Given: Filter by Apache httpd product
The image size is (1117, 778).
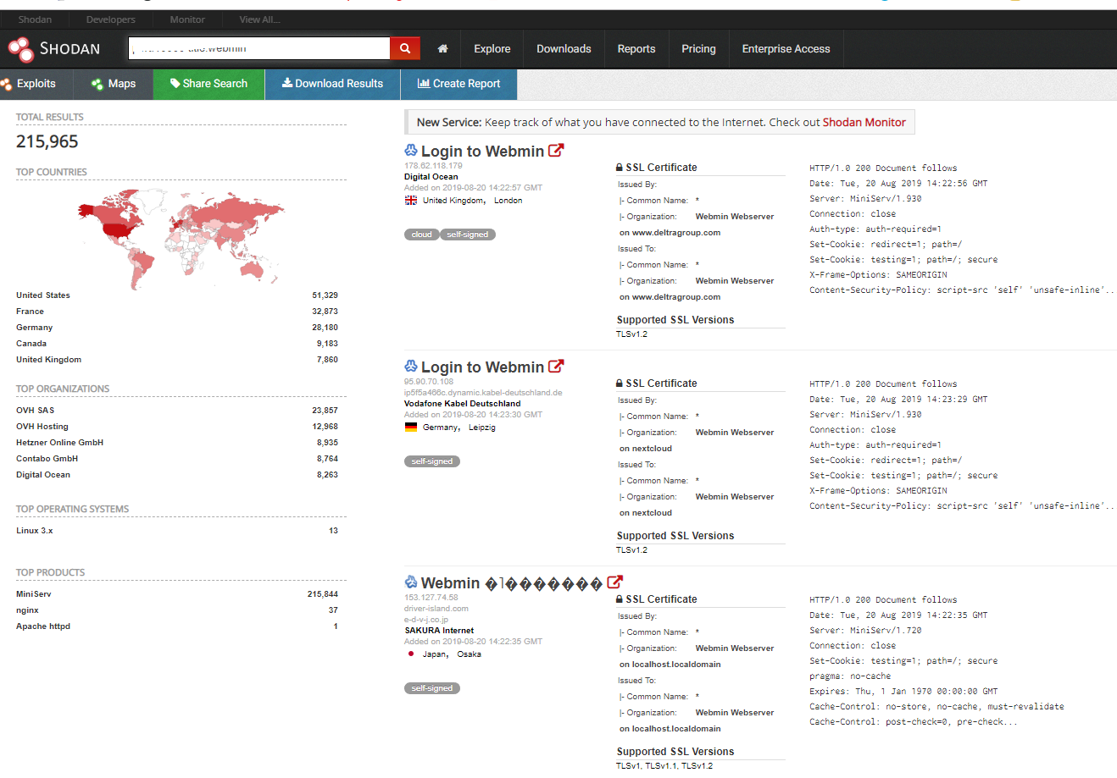Looking at the screenshot, I should coord(43,626).
